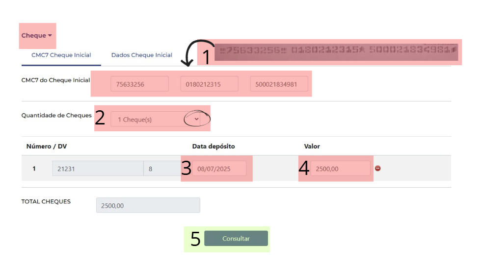Click the CMC7 do Cheque Inicial label
The image size is (482, 270).
(55, 80)
